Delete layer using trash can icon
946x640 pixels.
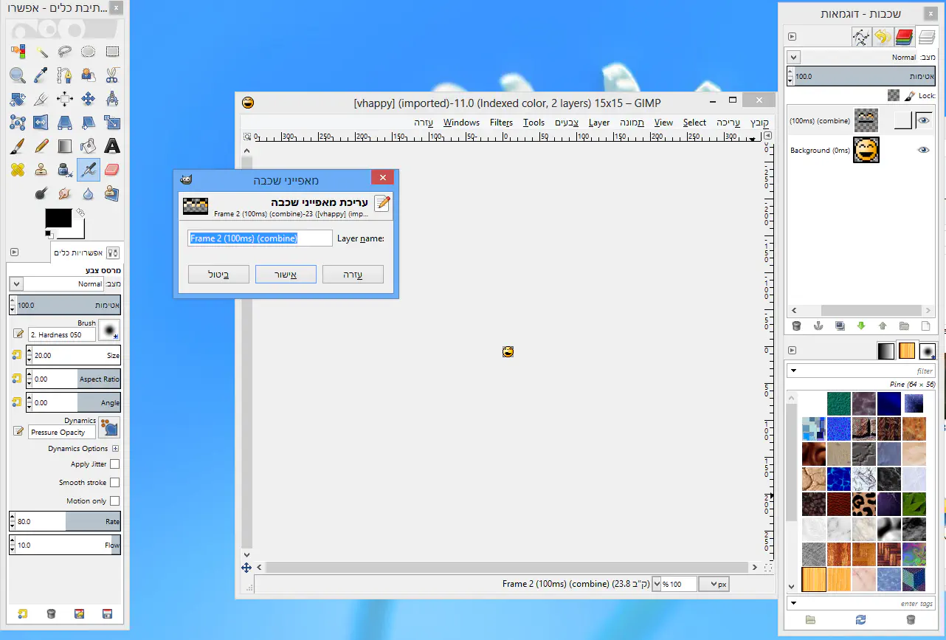[x=796, y=326]
